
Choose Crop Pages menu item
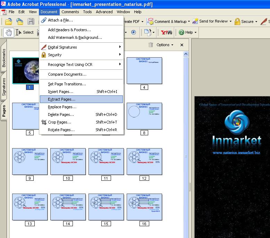[81, 122]
